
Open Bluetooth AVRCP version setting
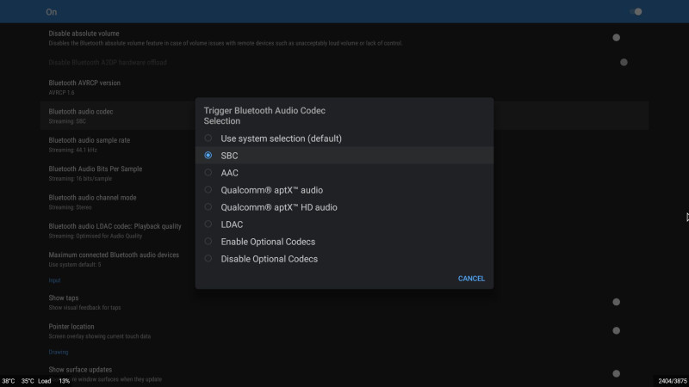pyautogui.click(x=84, y=87)
